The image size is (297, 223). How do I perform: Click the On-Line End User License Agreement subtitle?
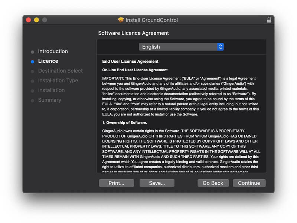coord(135,70)
